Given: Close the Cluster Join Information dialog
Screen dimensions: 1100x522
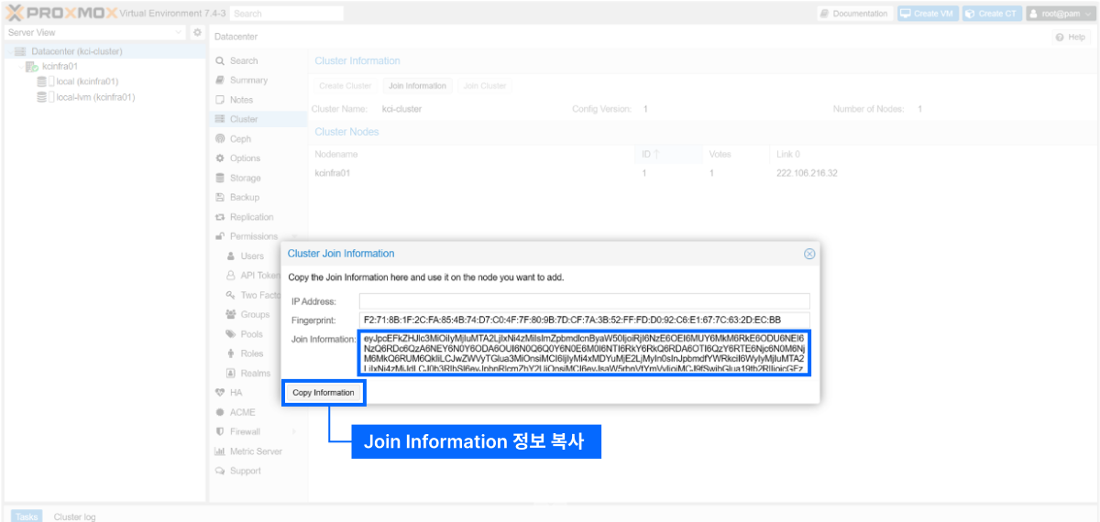Looking at the screenshot, I should [x=809, y=254].
